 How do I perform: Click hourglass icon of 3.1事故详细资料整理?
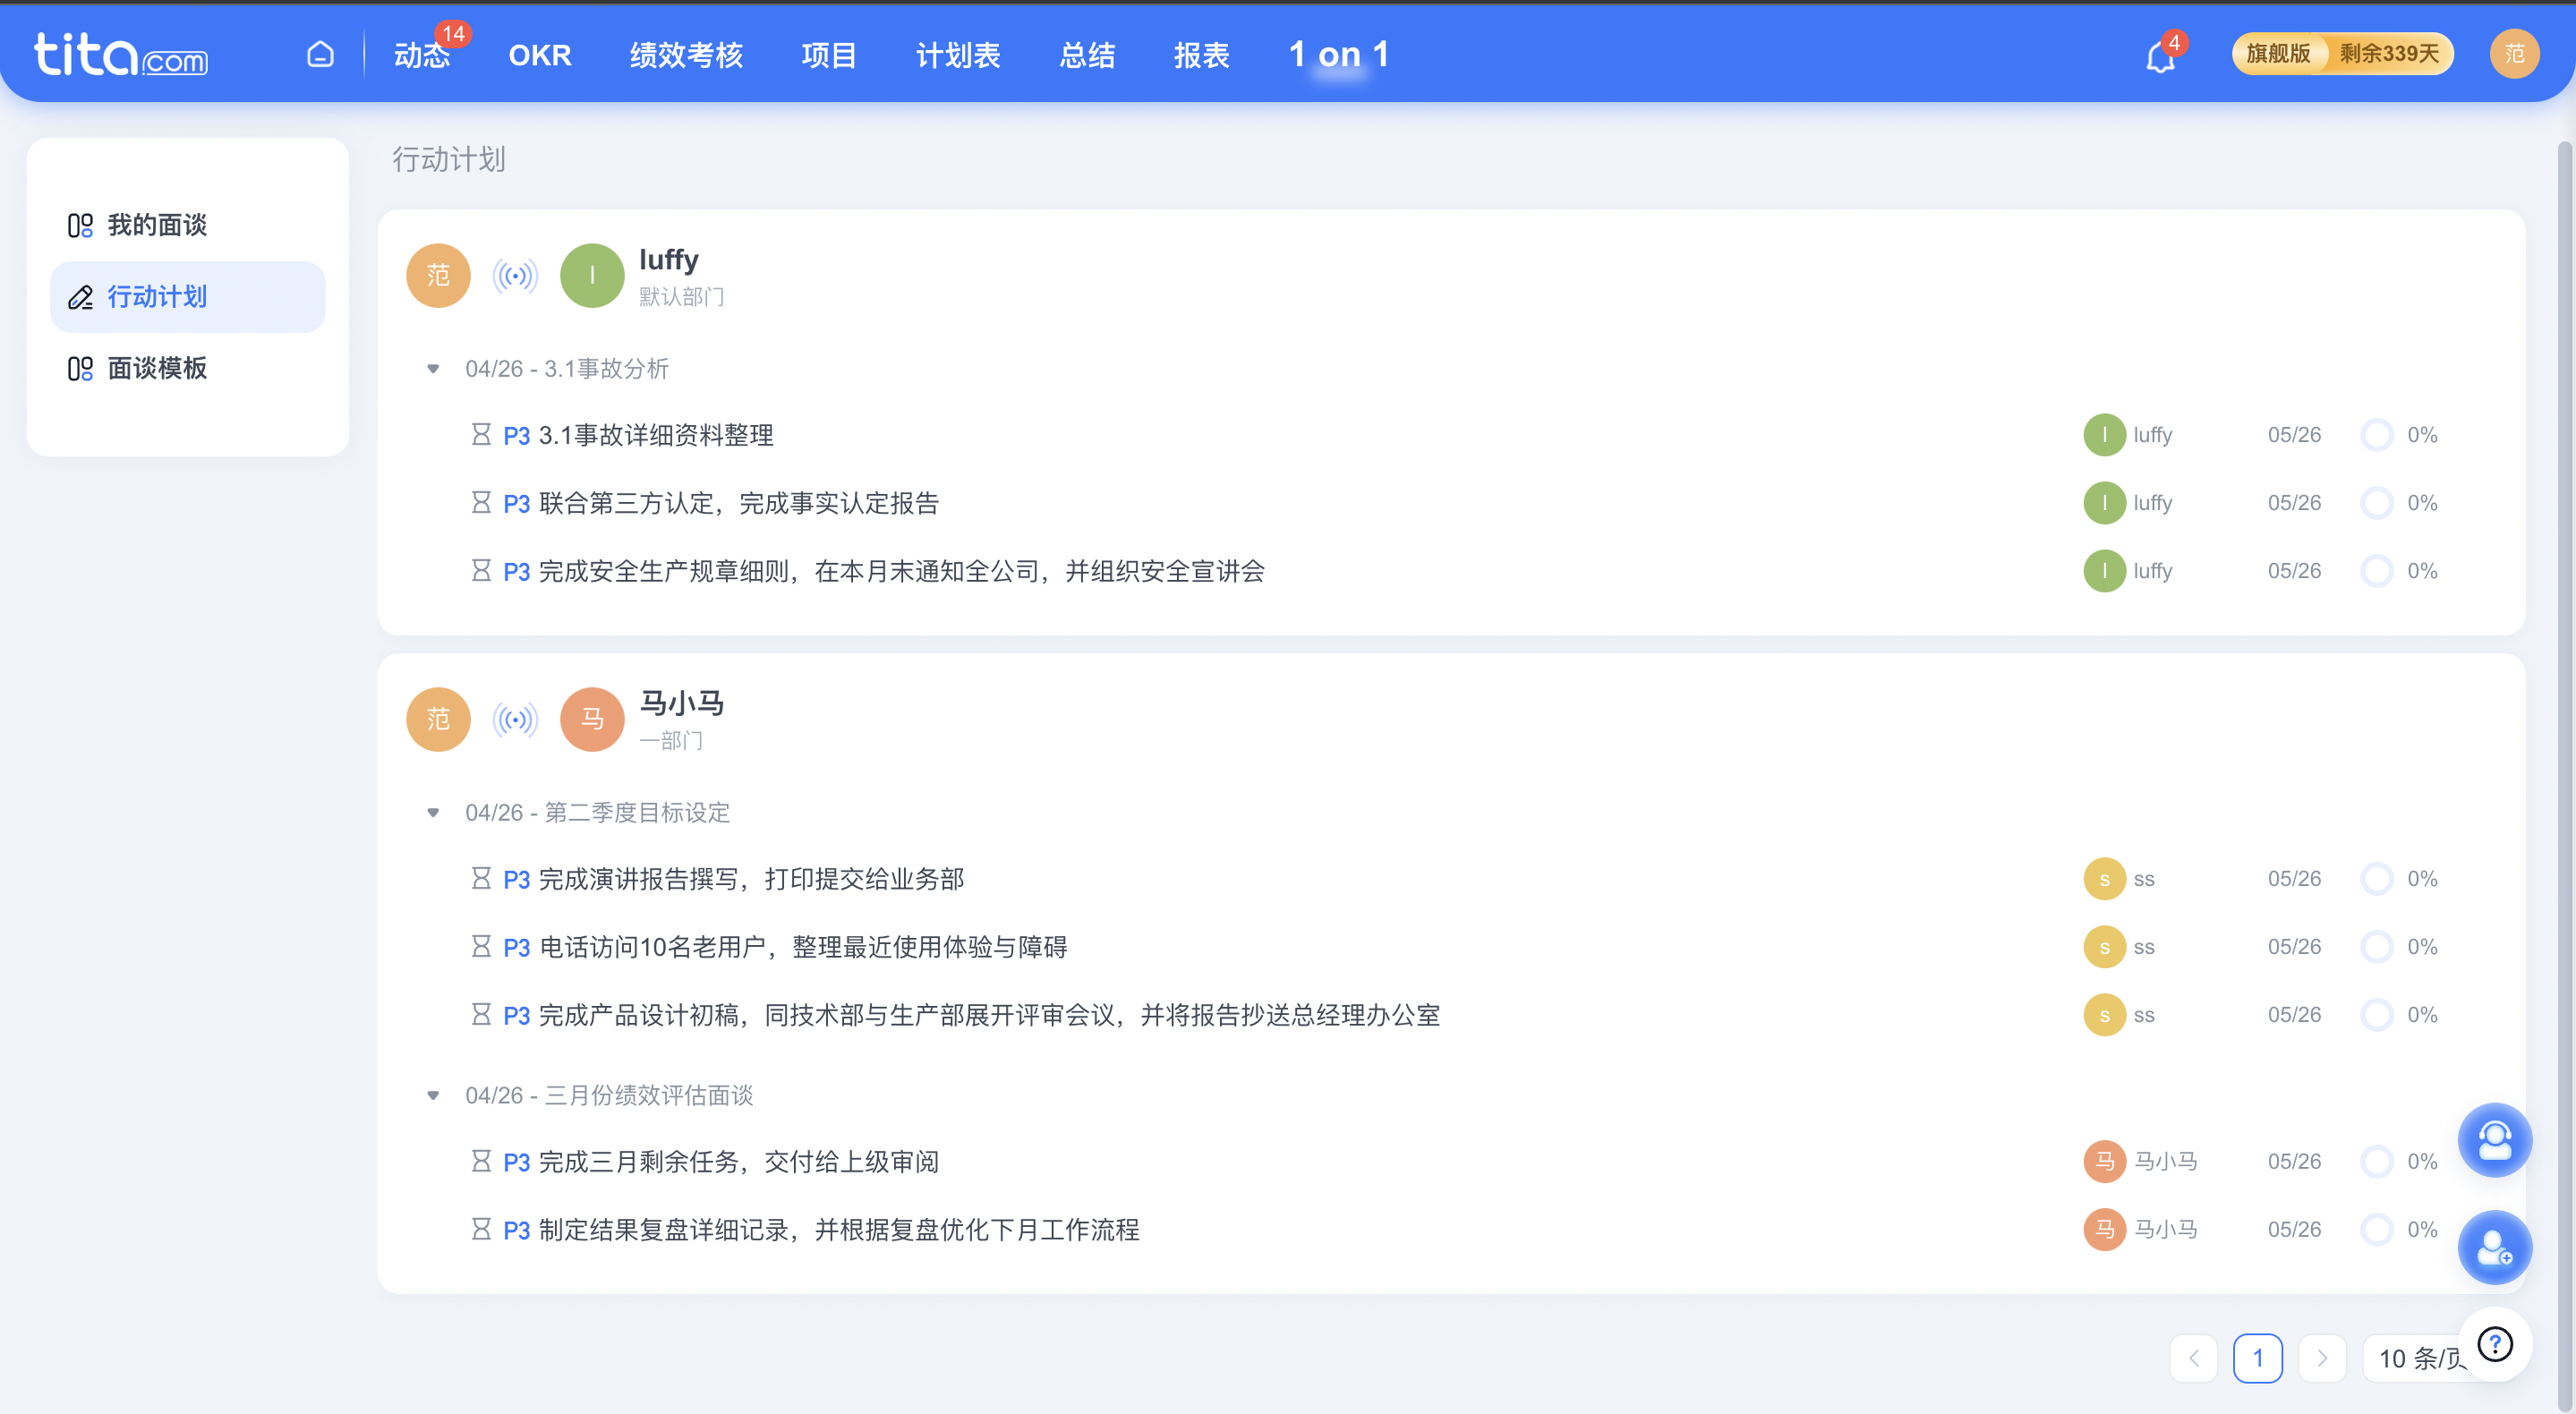tap(481, 434)
